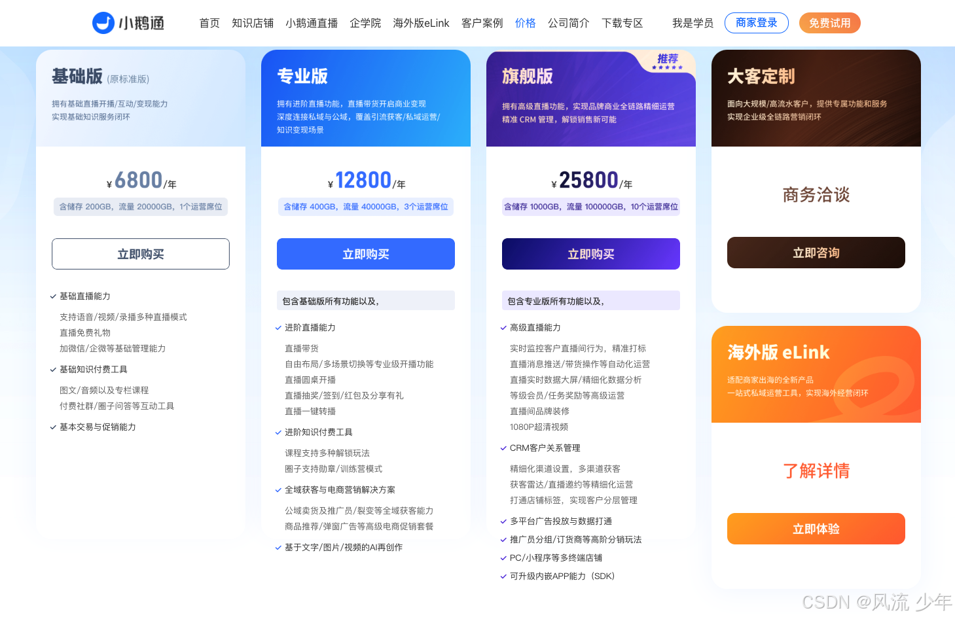
Task: Click the checkmark beside 高级直播能力
Action: 503,328
